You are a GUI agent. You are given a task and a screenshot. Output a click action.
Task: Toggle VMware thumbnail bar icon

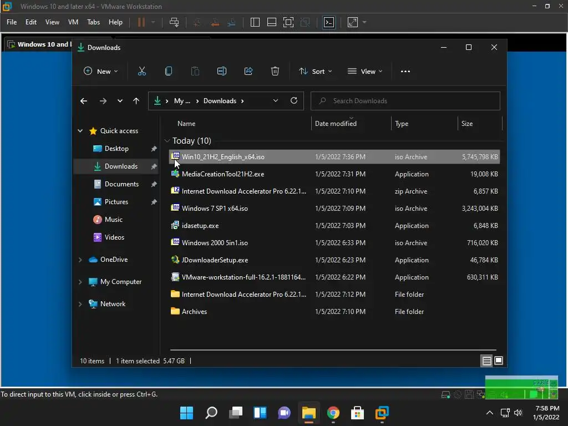[272, 22]
